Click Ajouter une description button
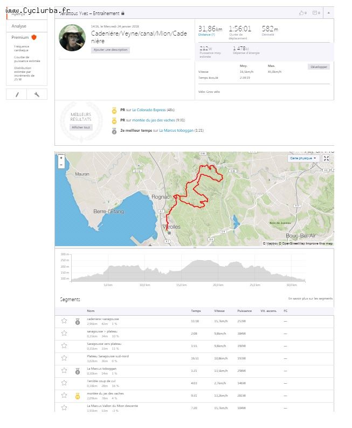 point(110,50)
